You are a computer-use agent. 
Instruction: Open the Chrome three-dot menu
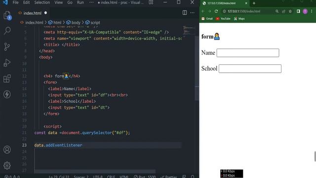[312, 11]
